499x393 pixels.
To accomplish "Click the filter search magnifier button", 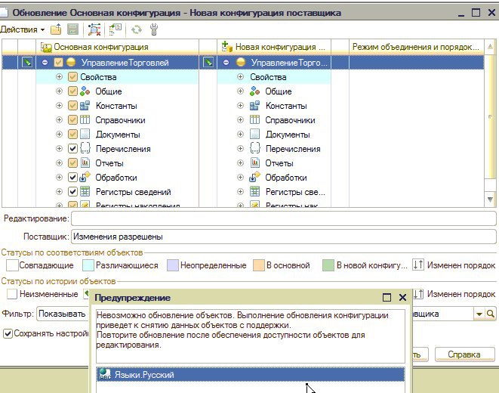I will (x=491, y=314).
